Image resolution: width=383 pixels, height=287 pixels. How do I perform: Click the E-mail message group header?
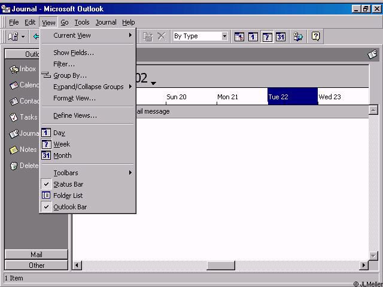click(251, 112)
